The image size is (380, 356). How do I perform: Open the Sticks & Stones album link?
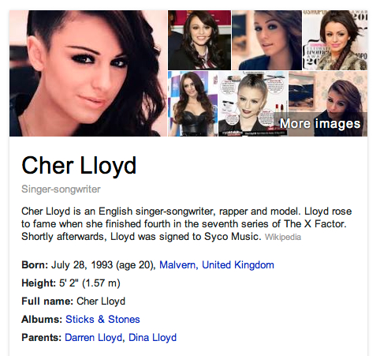102,319
